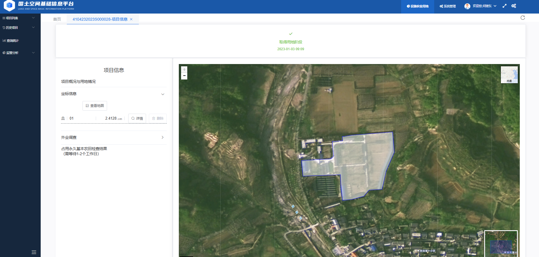Open settings gears icon in header
This screenshot has height=257, width=539.
pos(514,6)
